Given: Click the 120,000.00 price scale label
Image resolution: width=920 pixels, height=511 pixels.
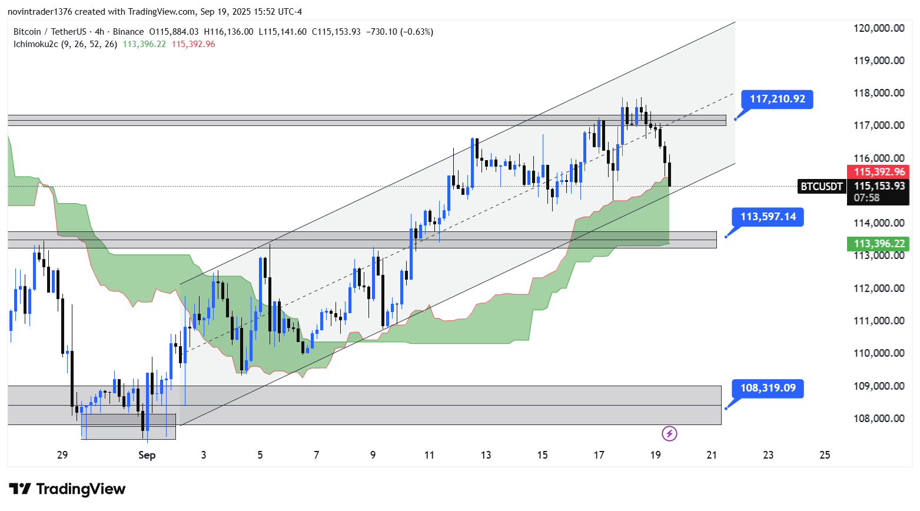Looking at the screenshot, I should point(879,28).
